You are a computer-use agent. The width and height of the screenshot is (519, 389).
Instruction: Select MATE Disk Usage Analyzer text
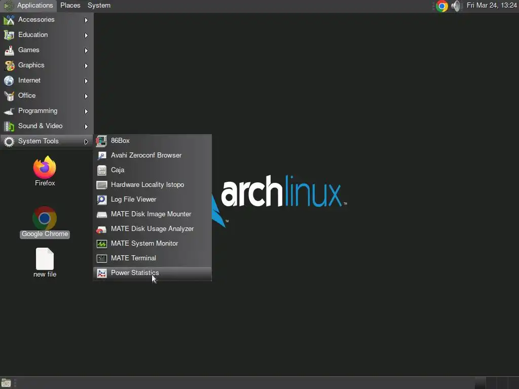[x=152, y=228]
